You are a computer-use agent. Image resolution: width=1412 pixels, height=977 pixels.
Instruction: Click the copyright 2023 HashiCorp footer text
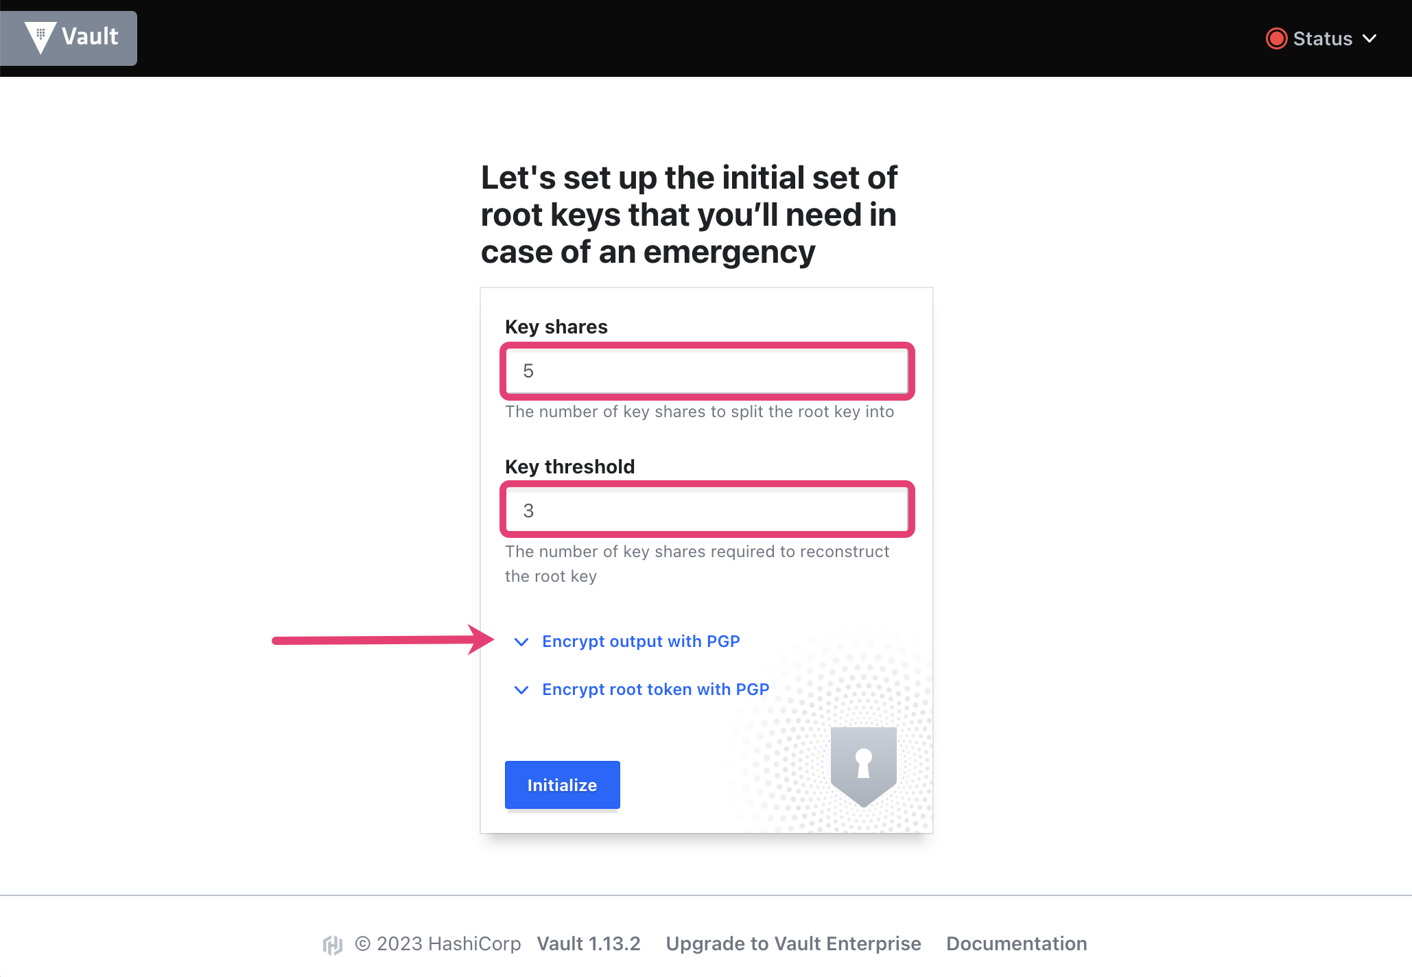pyautogui.click(x=439, y=944)
